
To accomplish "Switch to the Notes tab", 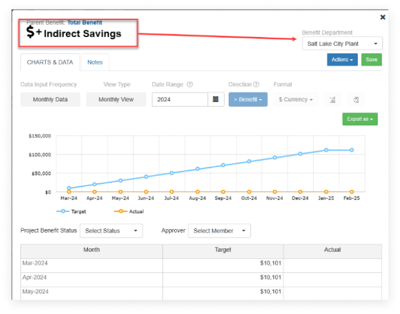I will [x=95, y=62].
